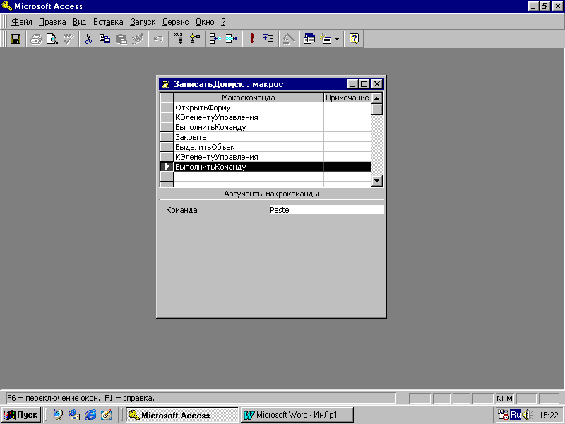Viewport: 565px width, 424px height.
Task: Click the Cut scissors icon
Action: click(x=88, y=39)
